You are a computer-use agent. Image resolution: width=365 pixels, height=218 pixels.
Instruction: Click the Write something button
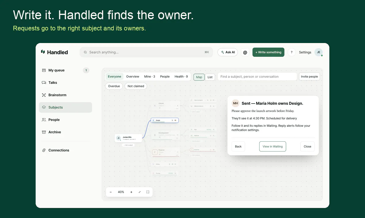pyautogui.click(x=268, y=52)
